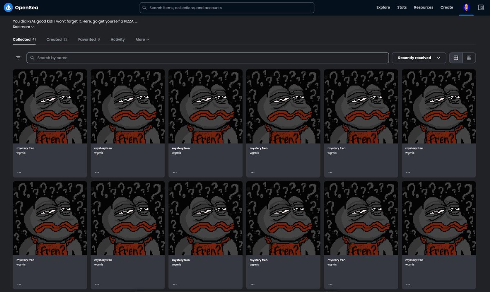Open the first mystery fren card in the bottom row
Screen dimensions: 490x292
pos(50,235)
